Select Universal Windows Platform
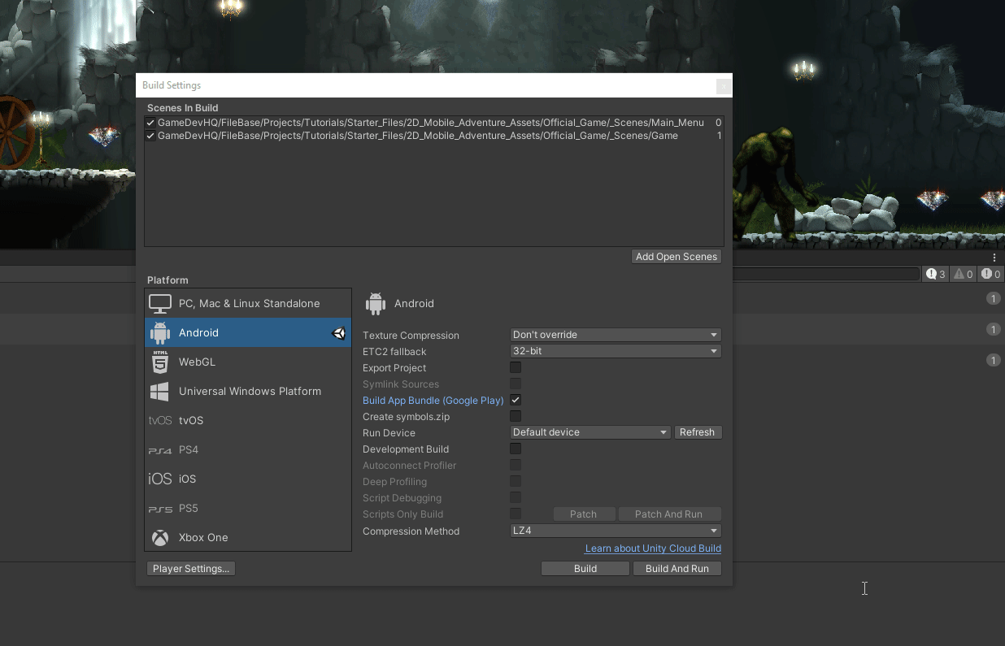Viewport: 1005px width, 646px height. click(248, 391)
